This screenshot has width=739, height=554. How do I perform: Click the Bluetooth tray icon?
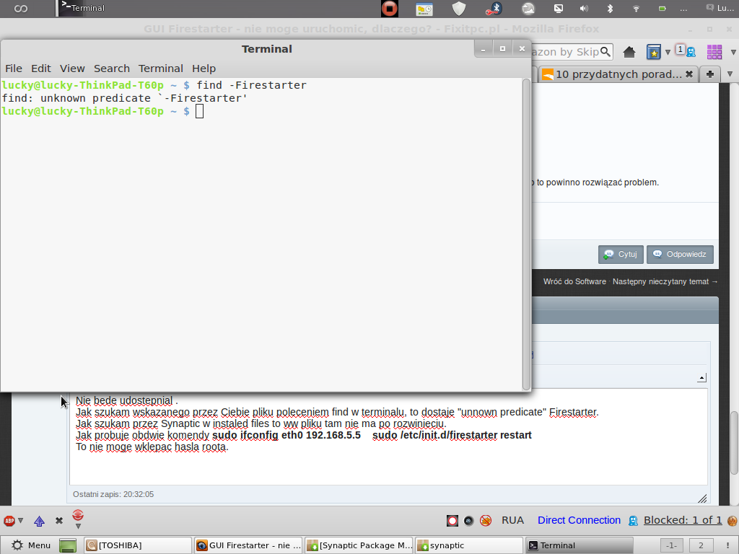point(610,9)
